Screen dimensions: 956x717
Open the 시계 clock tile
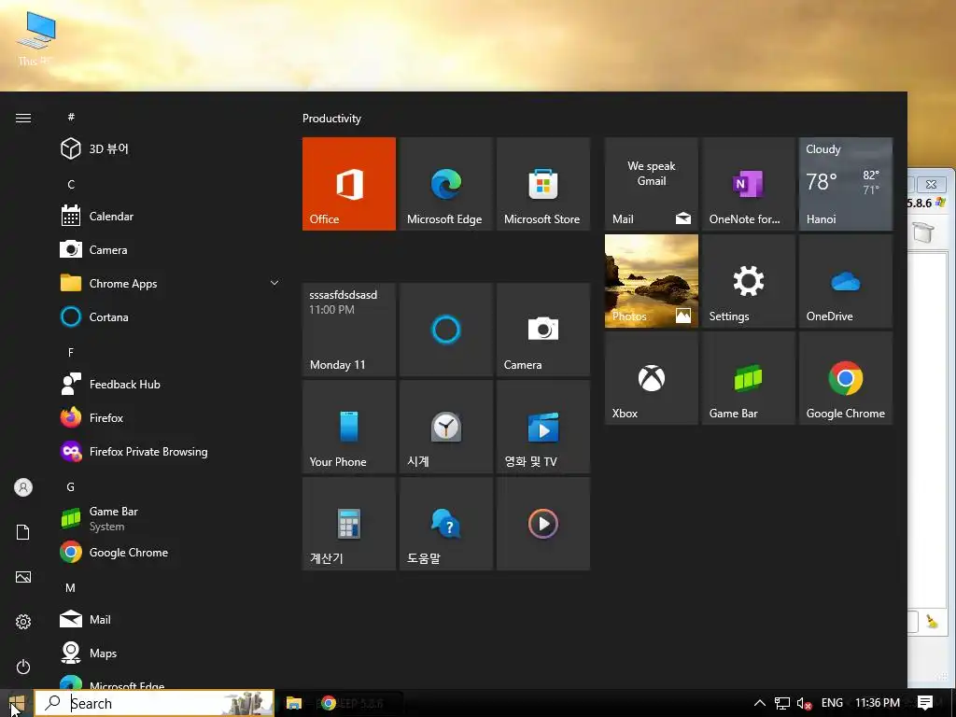click(x=445, y=426)
